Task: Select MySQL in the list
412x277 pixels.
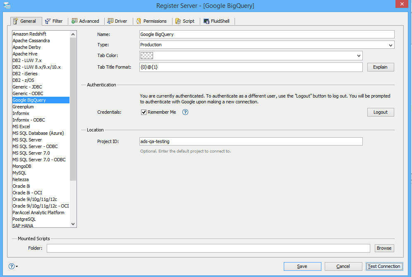Action: click(x=41, y=173)
